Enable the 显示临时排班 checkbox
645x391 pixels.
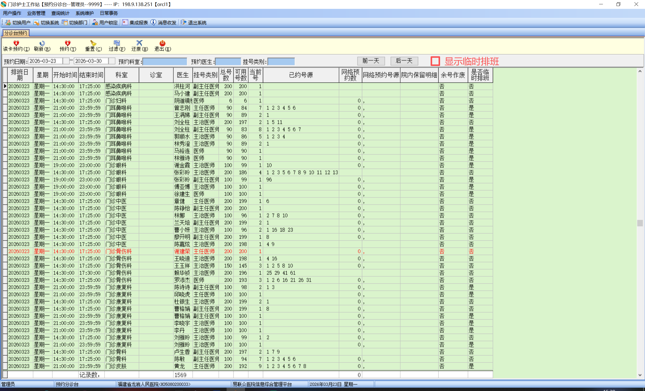(435, 61)
